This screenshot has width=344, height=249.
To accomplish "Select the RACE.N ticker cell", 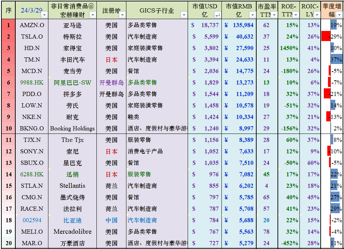I will 32,209.
